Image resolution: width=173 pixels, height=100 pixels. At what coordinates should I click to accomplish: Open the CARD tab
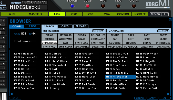click(65, 26)
